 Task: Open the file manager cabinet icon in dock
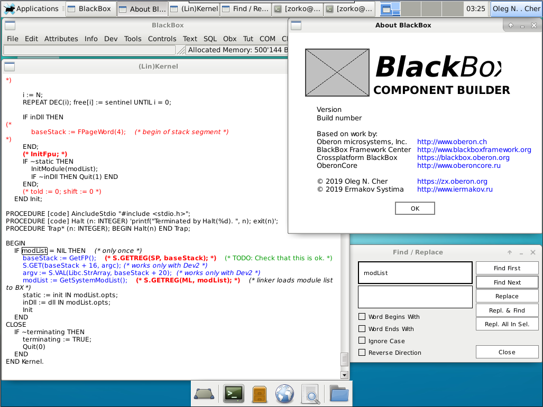260,394
